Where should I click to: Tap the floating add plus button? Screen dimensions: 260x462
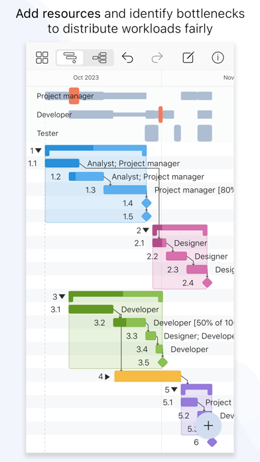point(208,425)
